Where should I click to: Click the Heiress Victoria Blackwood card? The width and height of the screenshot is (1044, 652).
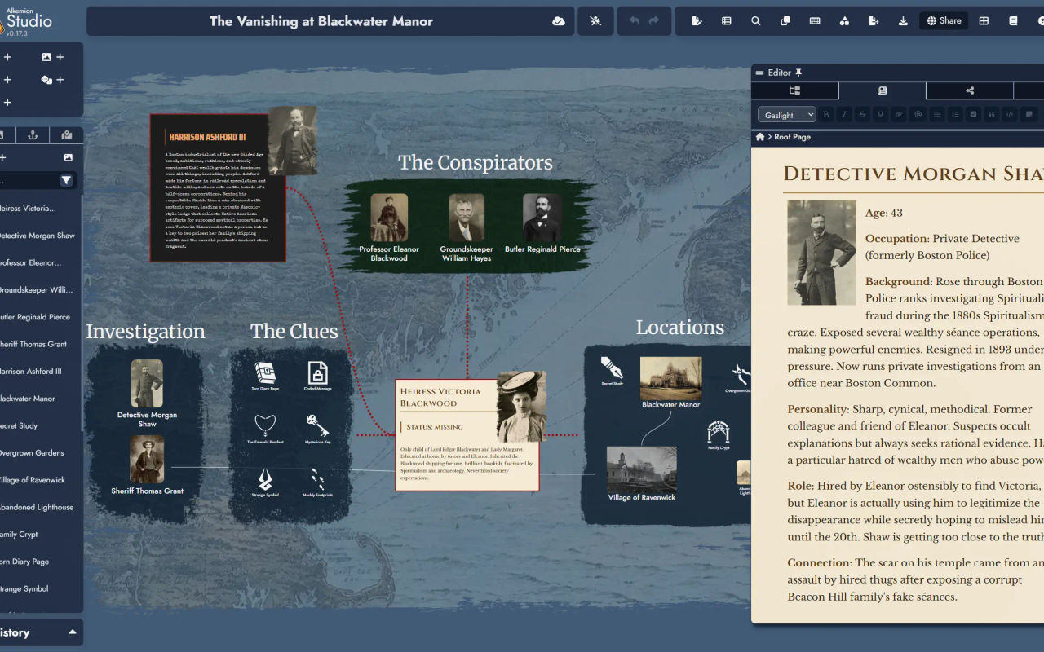(x=467, y=435)
